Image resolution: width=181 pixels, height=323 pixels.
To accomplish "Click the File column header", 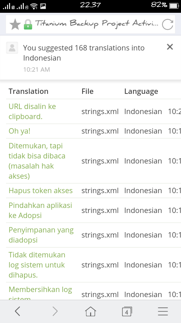I will point(87,91).
